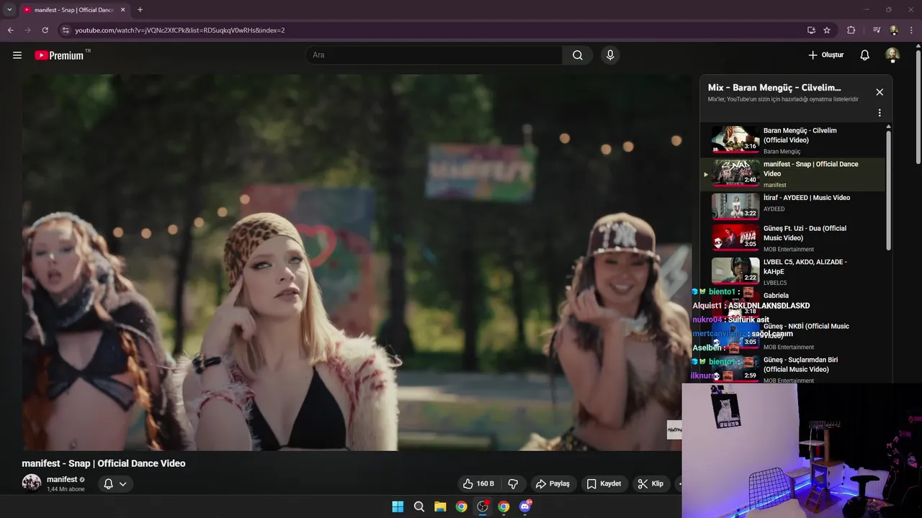Open YouTube notifications bell in header
Screen dimensions: 922x518
tap(865, 55)
